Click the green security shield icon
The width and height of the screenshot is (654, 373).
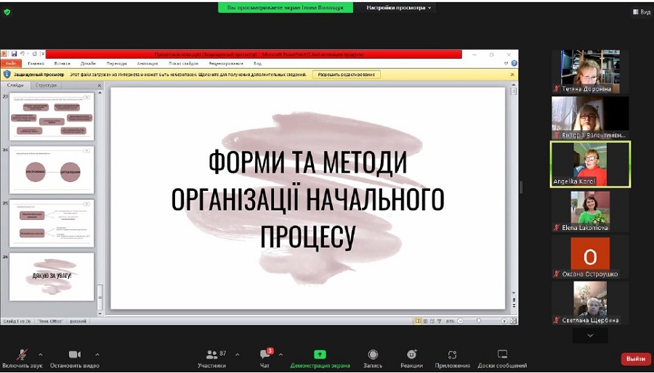click(x=7, y=12)
